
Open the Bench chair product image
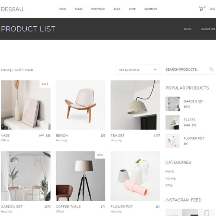(81, 105)
